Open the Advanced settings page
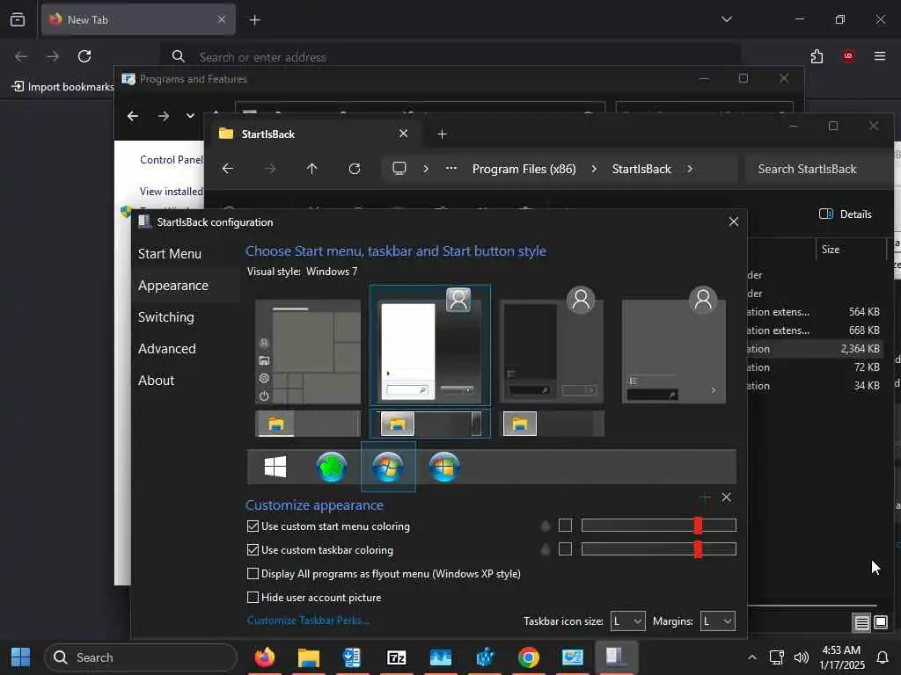The image size is (901, 675). (x=166, y=348)
